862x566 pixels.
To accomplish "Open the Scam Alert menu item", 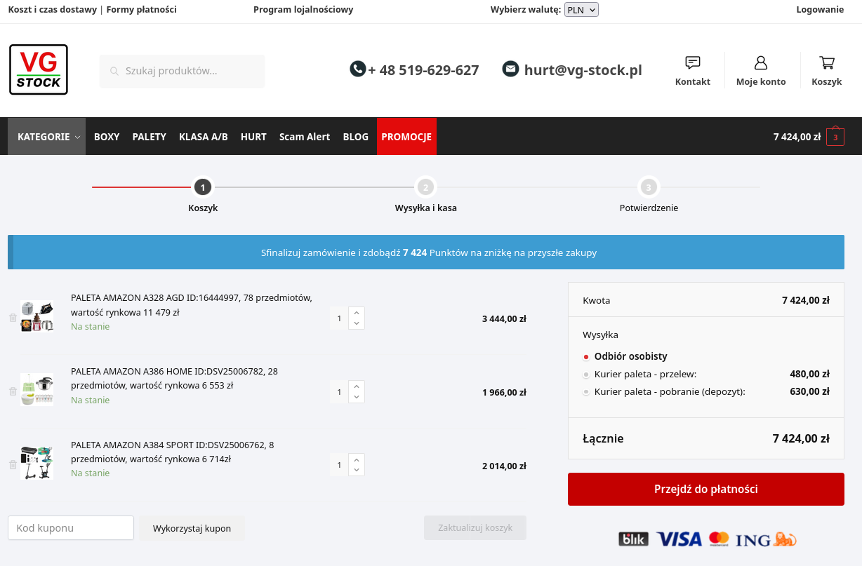I will (x=305, y=137).
